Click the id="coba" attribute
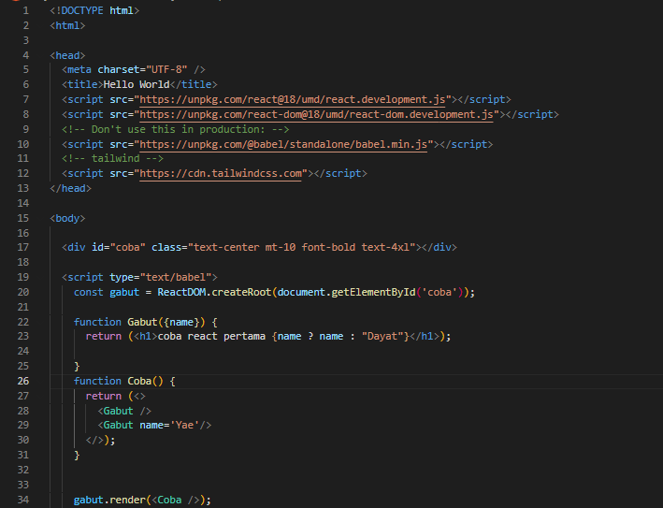Viewport: 663px width, 508px height. tap(119, 247)
